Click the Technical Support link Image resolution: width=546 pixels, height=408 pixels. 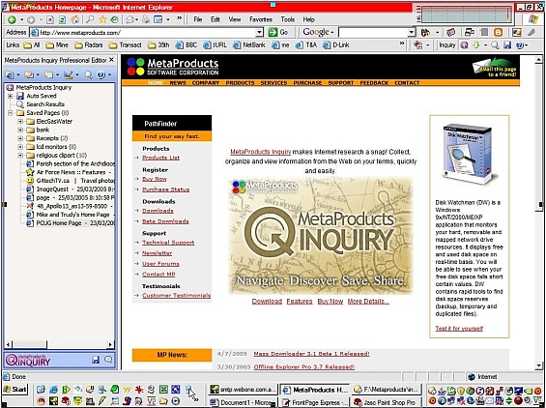(x=168, y=243)
